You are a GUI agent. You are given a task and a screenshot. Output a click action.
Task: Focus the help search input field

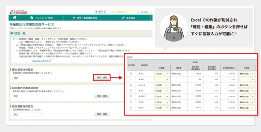[122, 12]
